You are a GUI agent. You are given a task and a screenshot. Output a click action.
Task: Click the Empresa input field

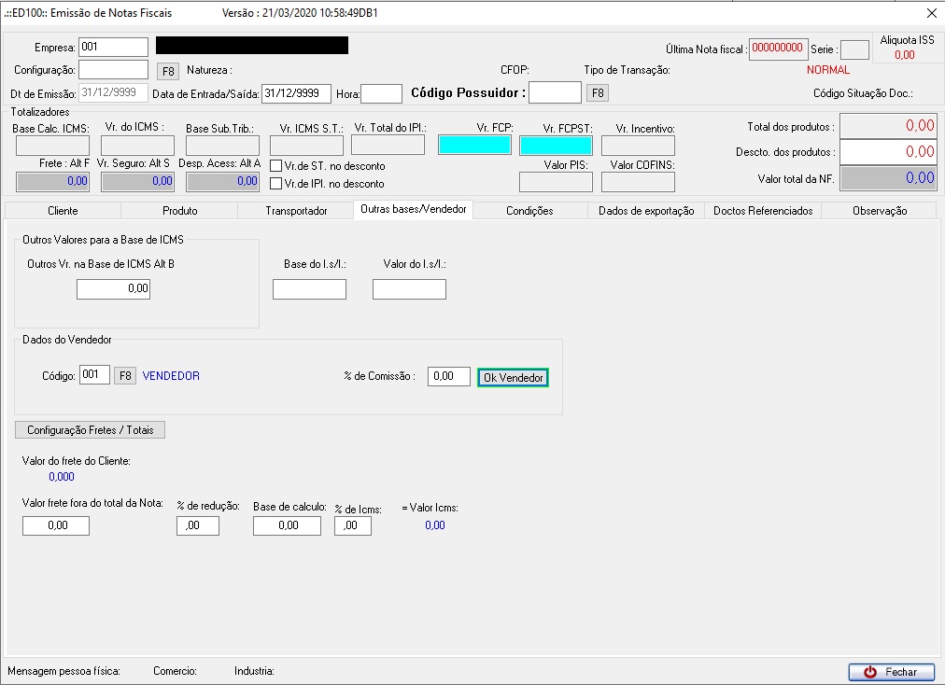pos(113,47)
